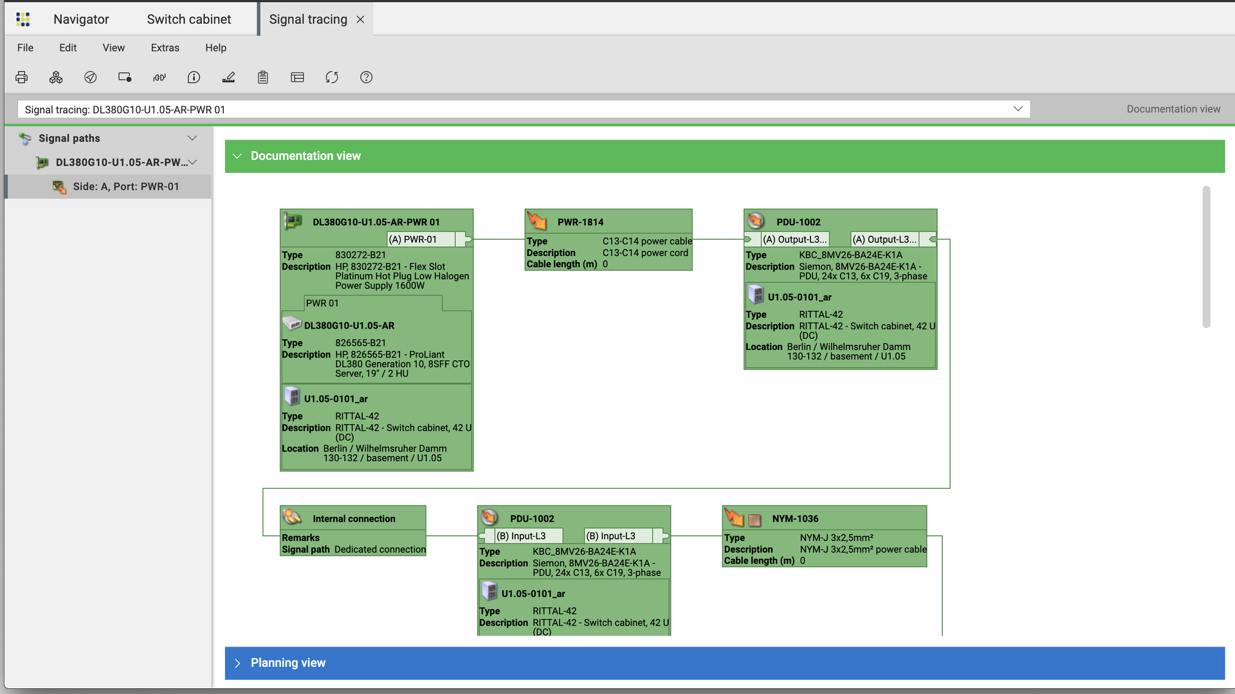Image resolution: width=1235 pixels, height=694 pixels.
Task: Expand the Planning view section
Action: coord(237,663)
